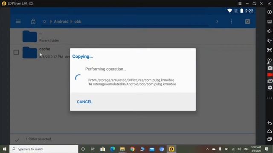Open Cortana circle on taskbar
The image size is (273, 153).
click(83, 149)
